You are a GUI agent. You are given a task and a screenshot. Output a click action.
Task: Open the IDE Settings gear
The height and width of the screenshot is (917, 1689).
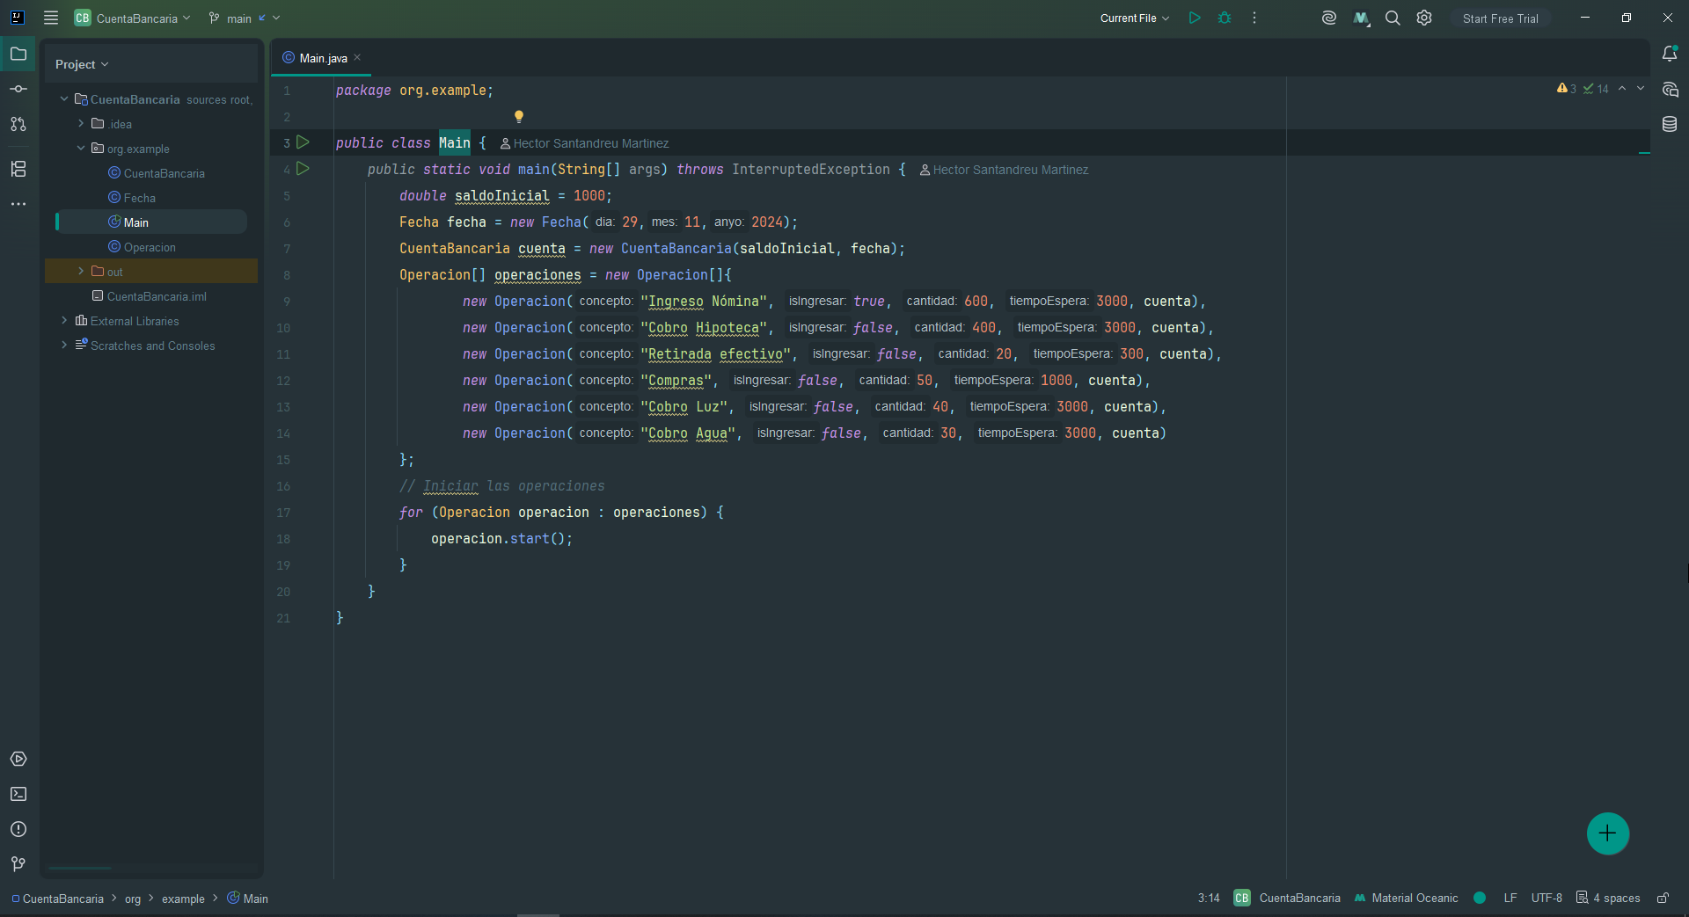[1424, 18]
